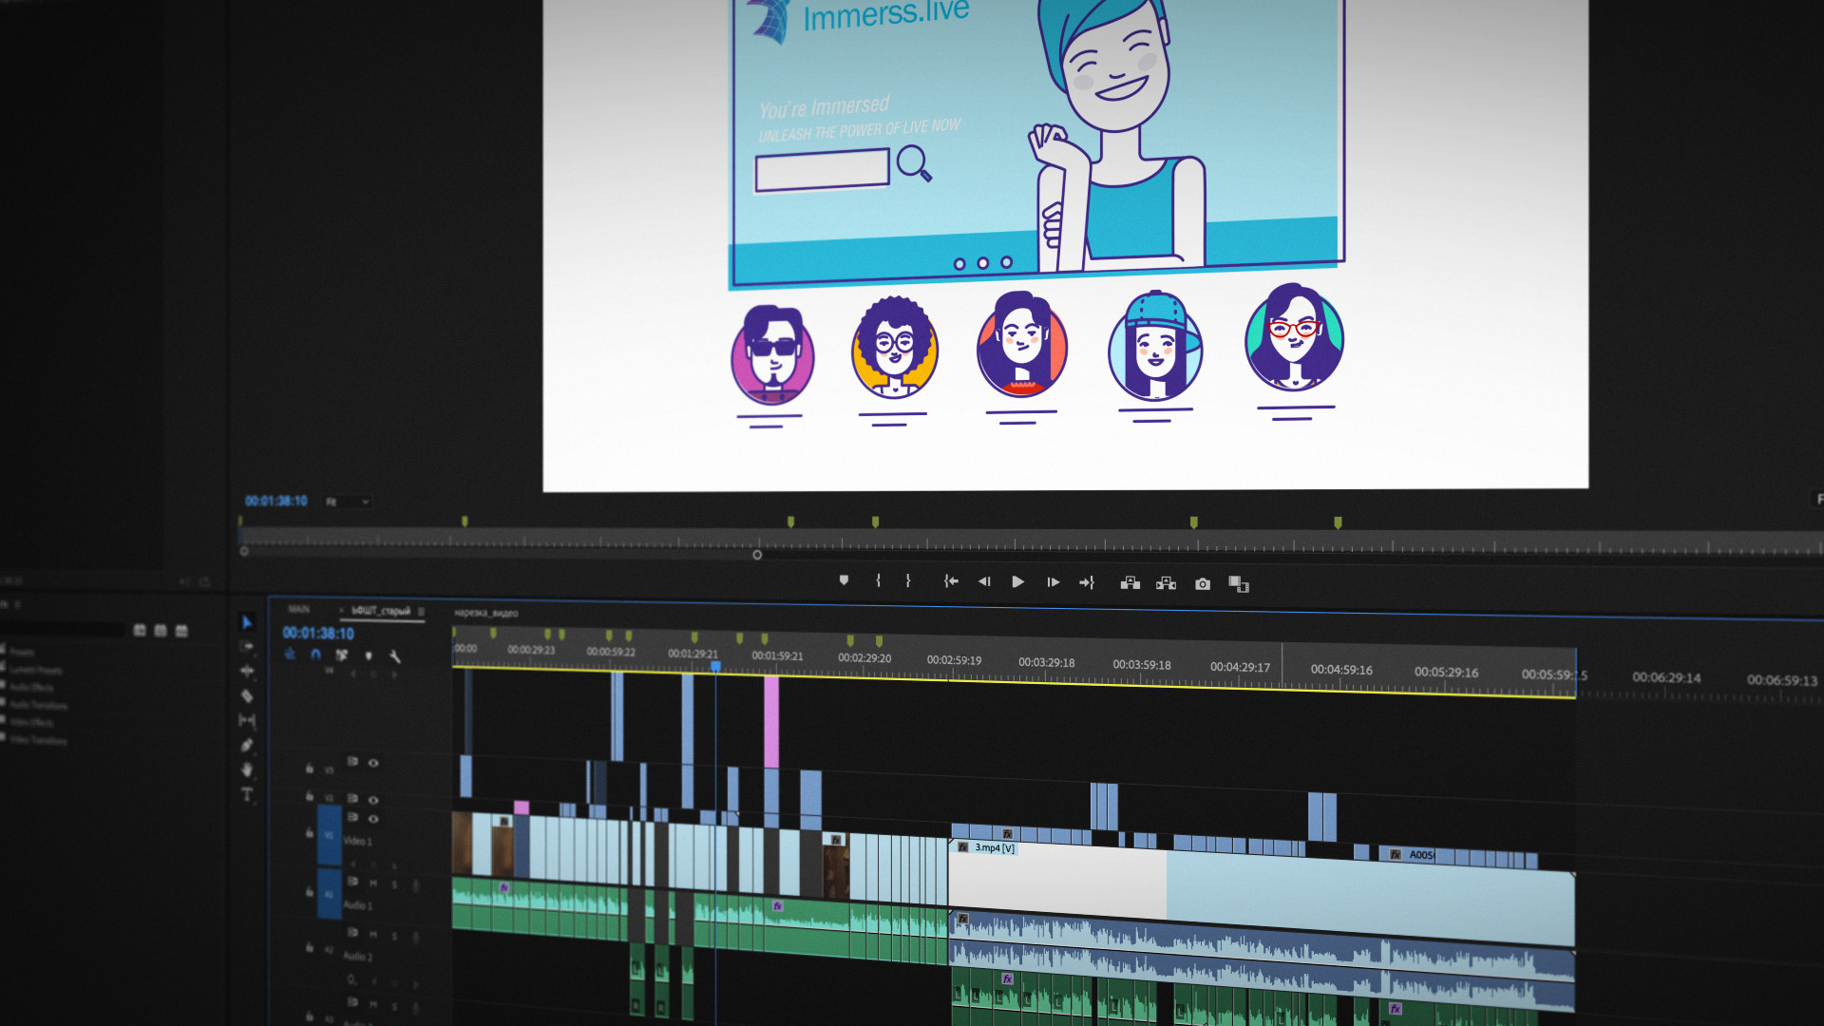Click the Mark In button

(x=878, y=580)
